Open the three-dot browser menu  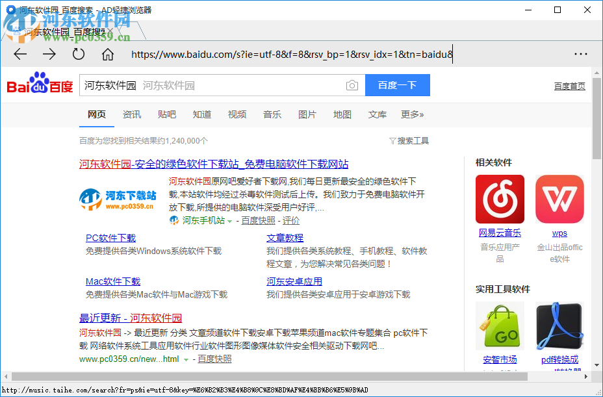(x=581, y=54)
